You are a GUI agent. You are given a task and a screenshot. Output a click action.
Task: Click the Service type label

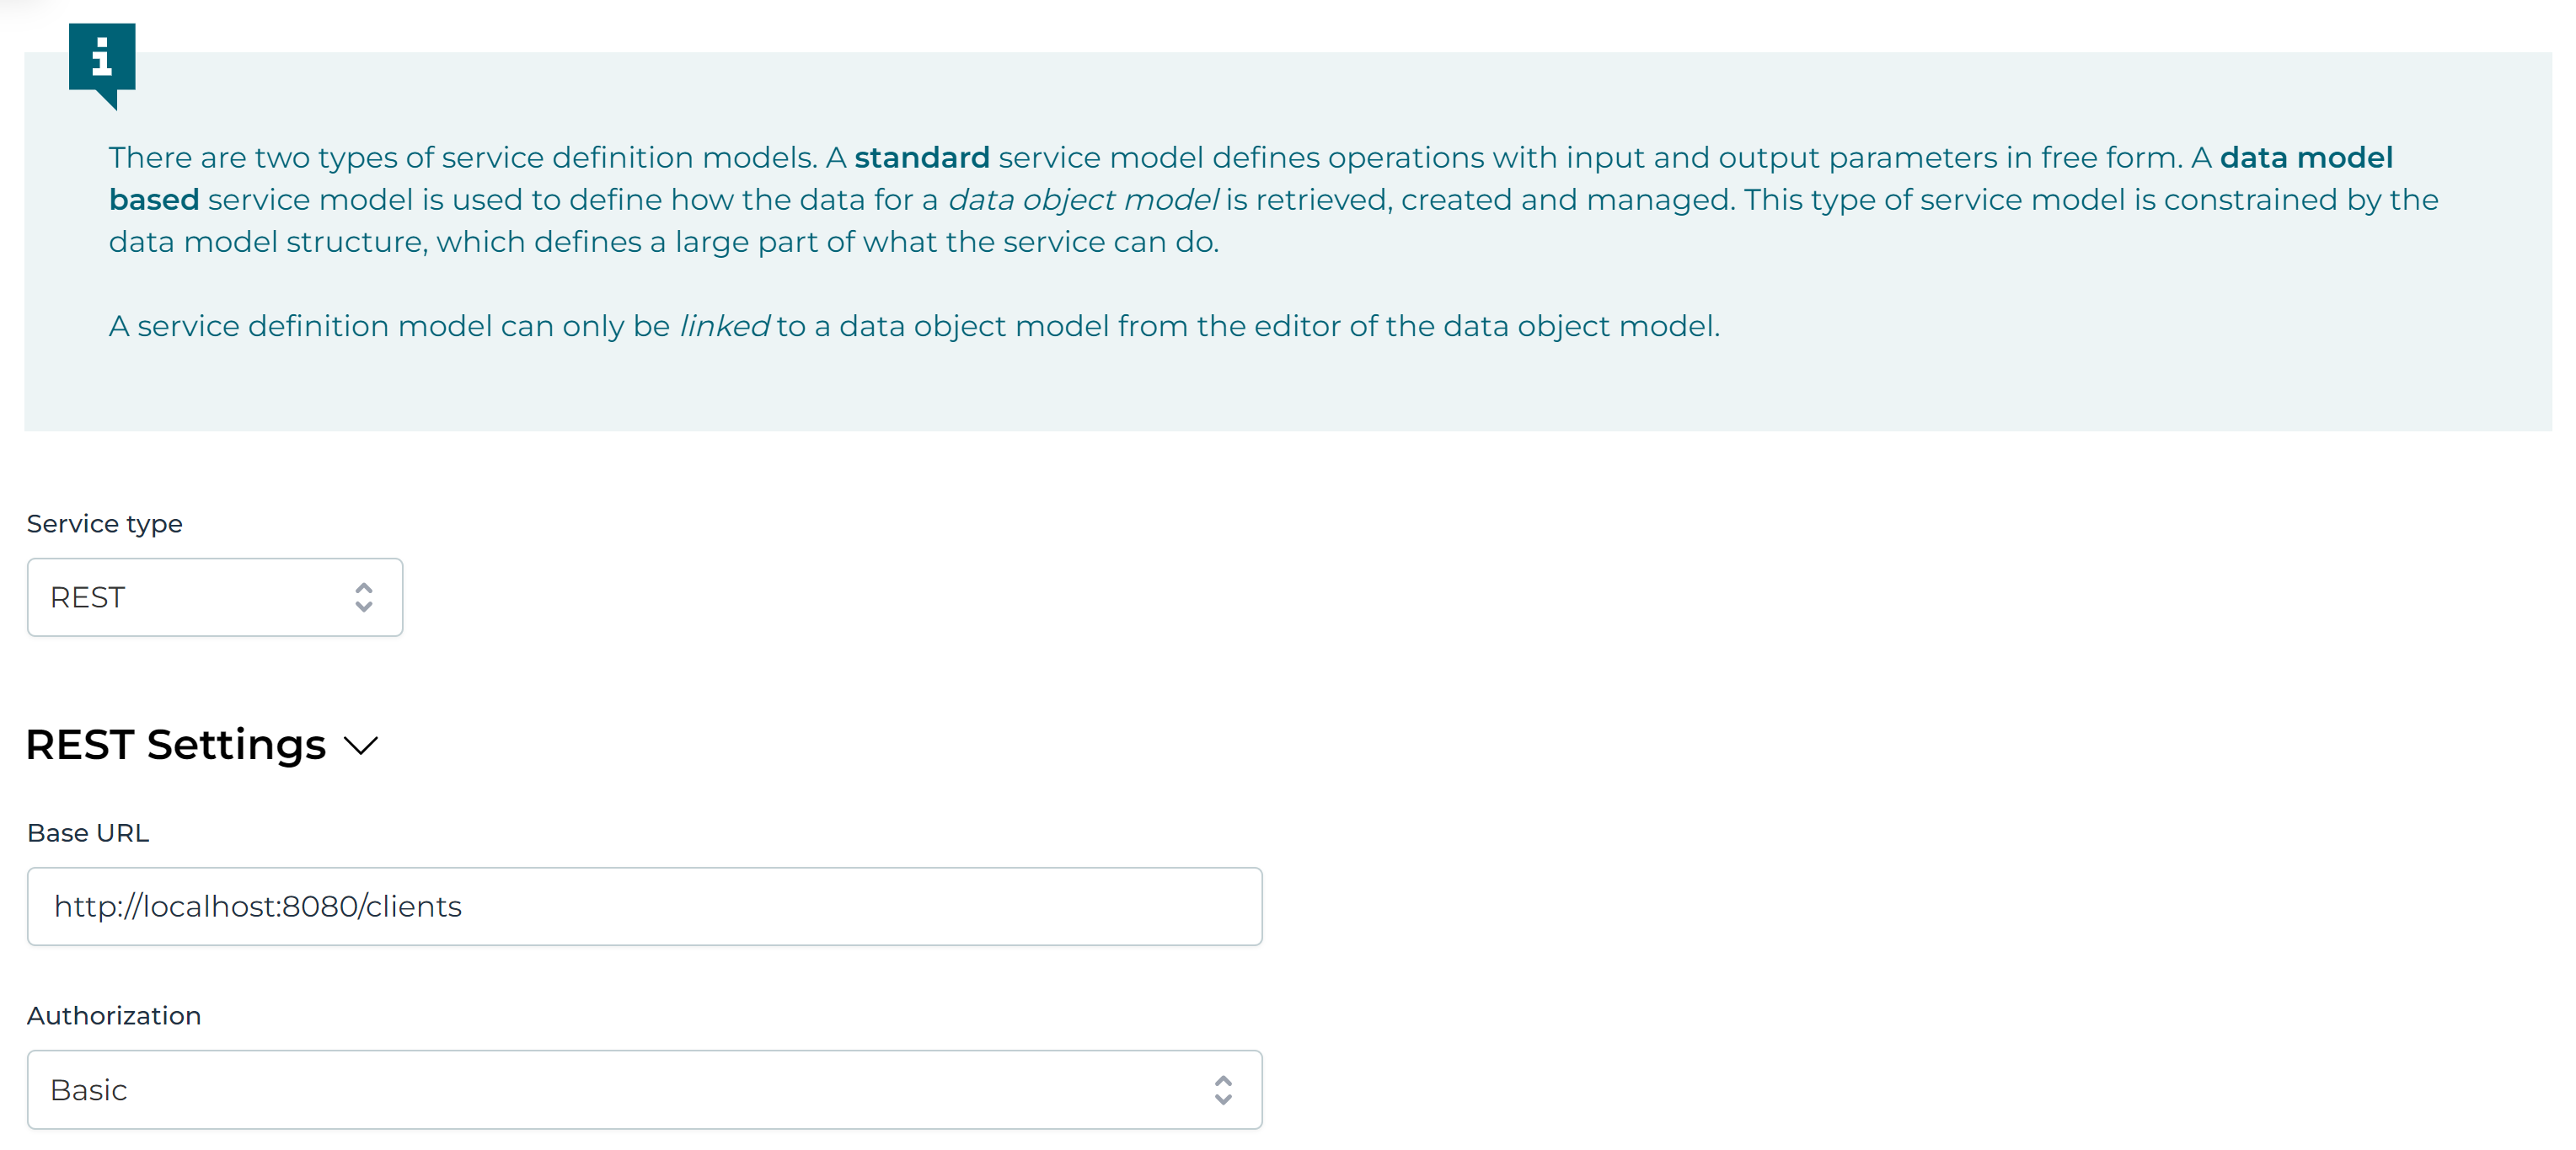click(104, 524)
